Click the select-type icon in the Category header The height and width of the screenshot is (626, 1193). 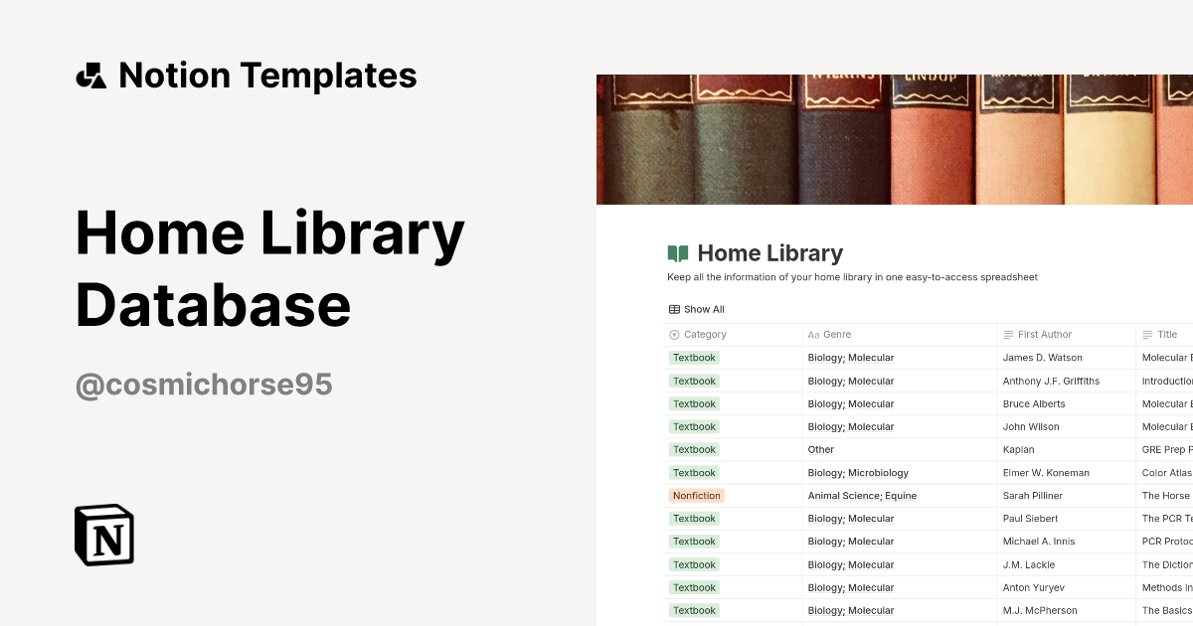[674, 335]
